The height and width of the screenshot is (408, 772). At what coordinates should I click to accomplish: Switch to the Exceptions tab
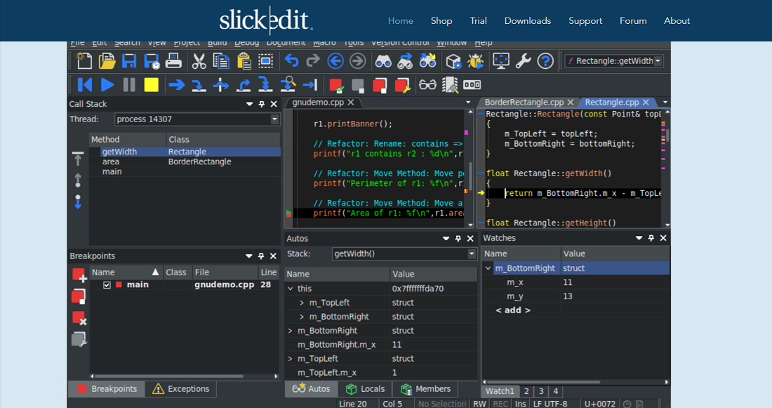180,389
